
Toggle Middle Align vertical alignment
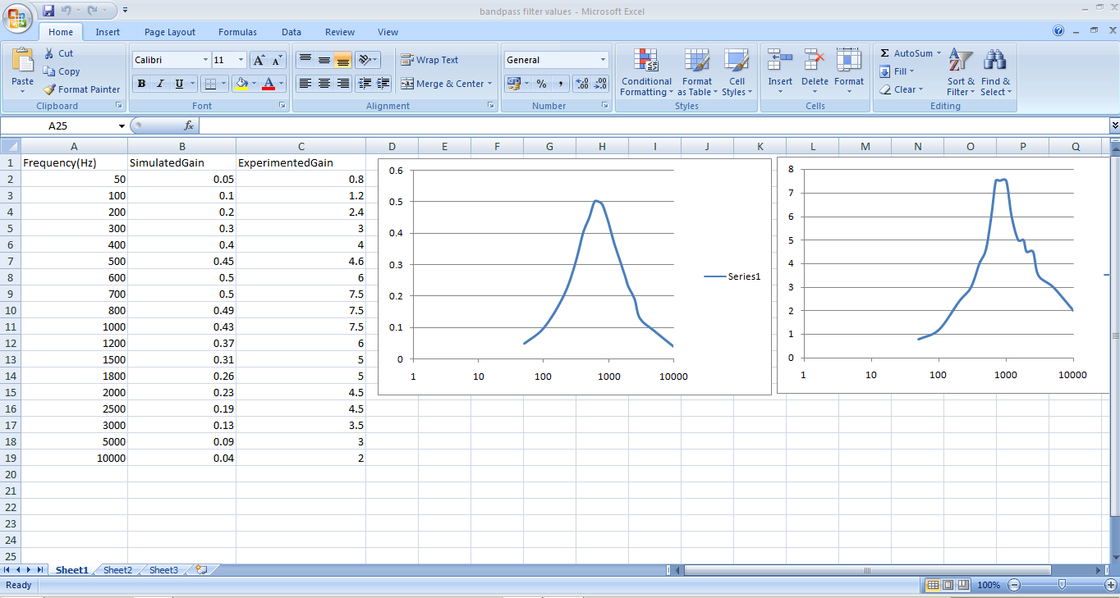tap(324, 60)
